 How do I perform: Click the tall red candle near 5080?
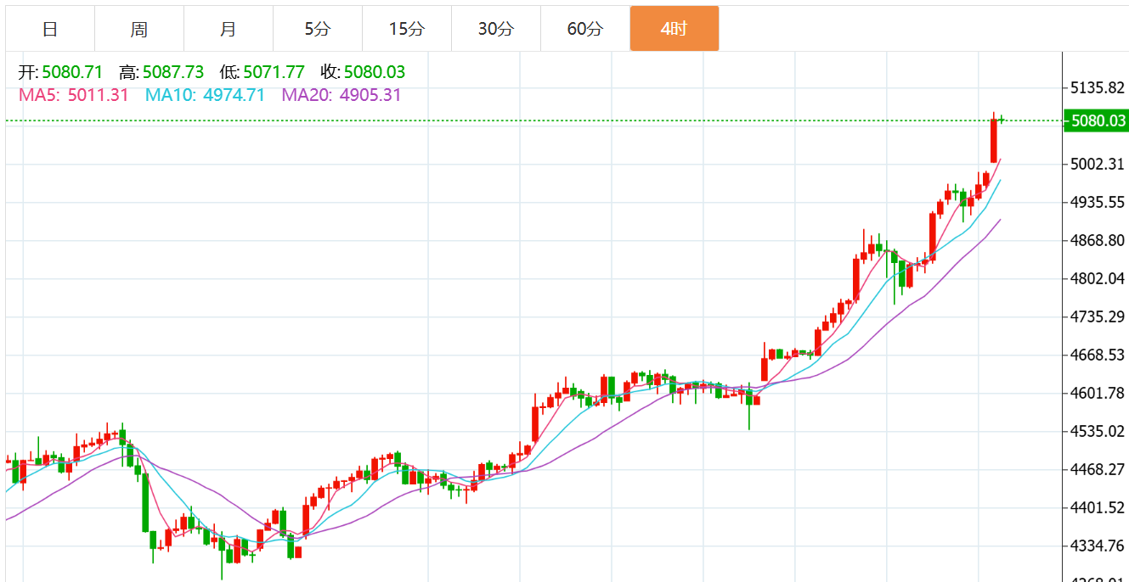click(x=993, y=141)
